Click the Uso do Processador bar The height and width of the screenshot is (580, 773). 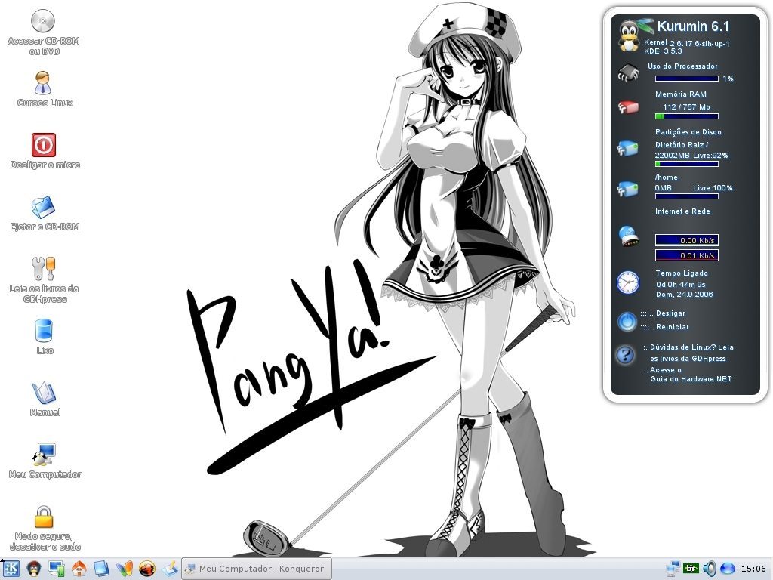687,79
